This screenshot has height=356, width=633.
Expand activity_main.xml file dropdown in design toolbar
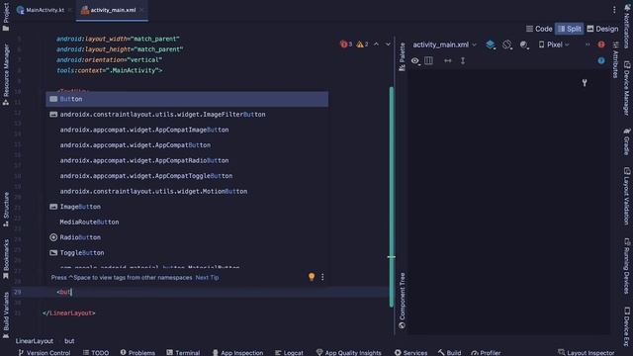click(444, 44)
